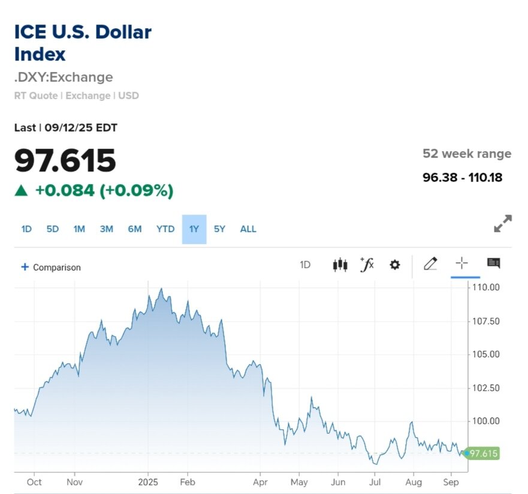Select the 1M time range
Image resolution: width=528 pixels, height=494 pixels.
79,229
